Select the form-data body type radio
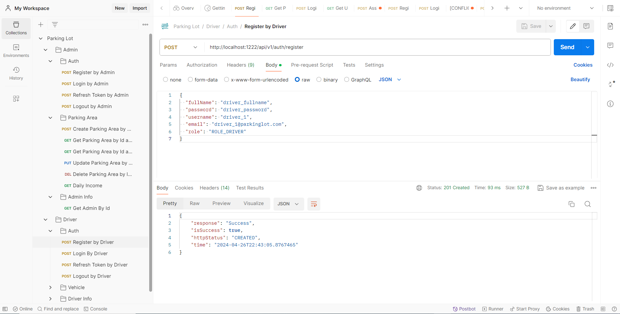Viewport: 620px width, 314px height. [190, 80]
